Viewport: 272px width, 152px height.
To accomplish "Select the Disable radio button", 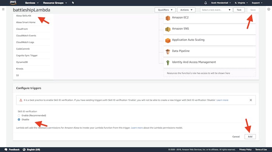I will (x=19, y=119).
